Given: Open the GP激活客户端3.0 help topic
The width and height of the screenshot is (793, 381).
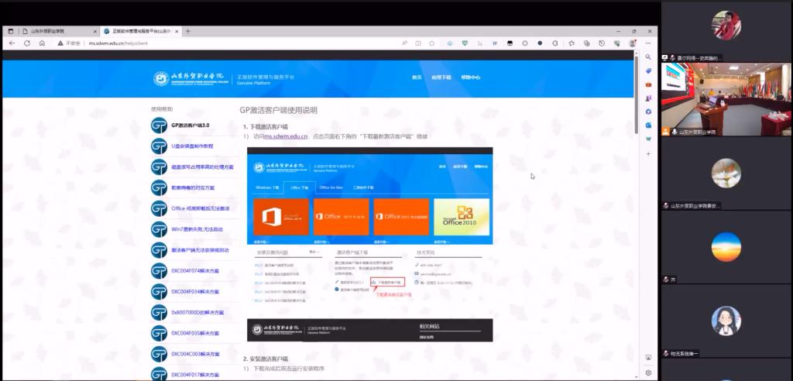Looking at the screenshot, I should pos(190,125).
